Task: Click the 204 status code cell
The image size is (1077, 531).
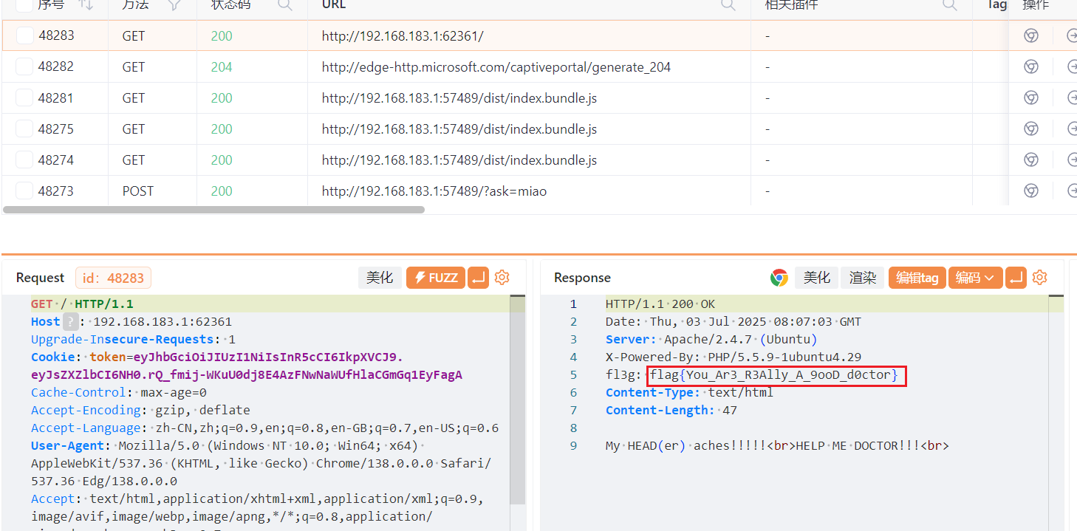Action: 222,66
